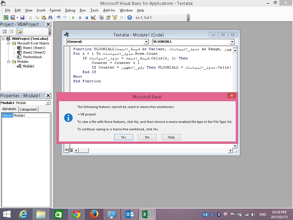293x220 pixels.
Task: Select Sheet1 (Sheet1) in project tree
Action: (34, 48)
